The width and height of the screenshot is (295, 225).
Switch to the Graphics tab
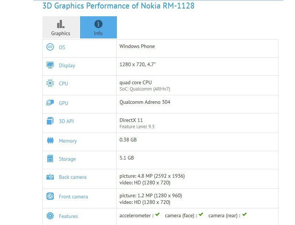click(61, 27)
